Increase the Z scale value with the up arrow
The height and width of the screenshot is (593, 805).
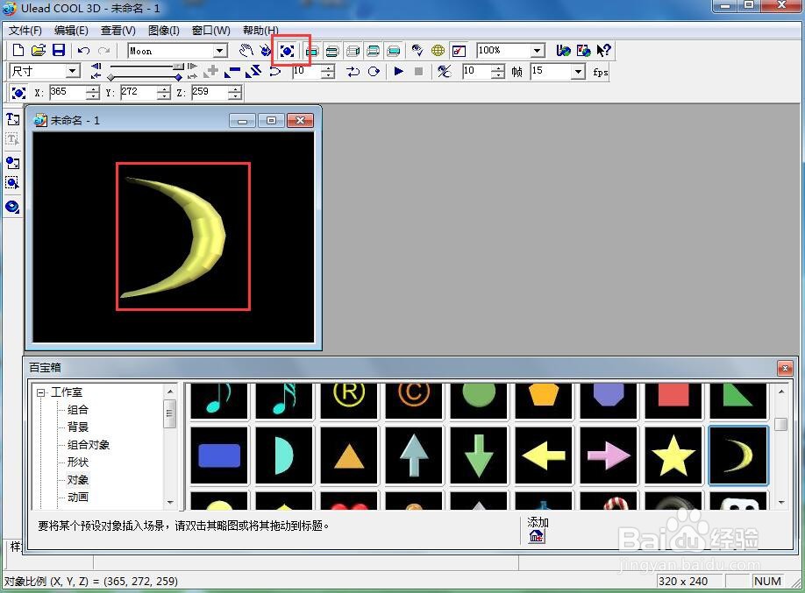[235, 89]
